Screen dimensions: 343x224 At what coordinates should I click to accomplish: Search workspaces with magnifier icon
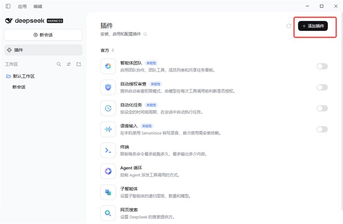click(x=59, y=64)
